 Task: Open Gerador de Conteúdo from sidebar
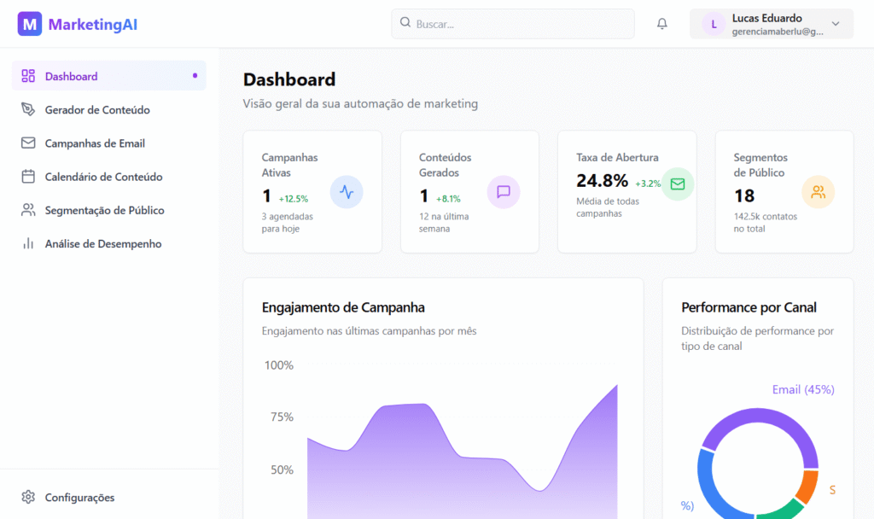click(x=97, y=110)
